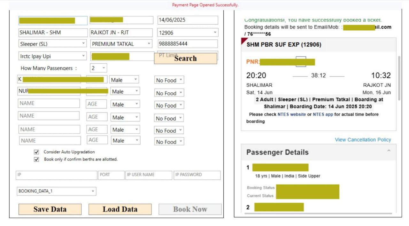The width and height of the screenshot is (409, 226).
Task: Click the arrival time 10:32
Action: coord(381,76)
